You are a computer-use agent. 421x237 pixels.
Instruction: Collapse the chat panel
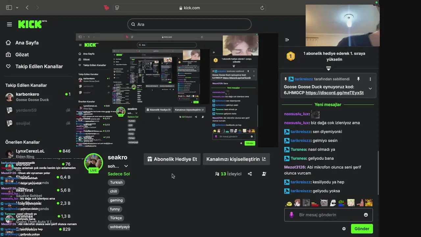click(x=287, y=40)
